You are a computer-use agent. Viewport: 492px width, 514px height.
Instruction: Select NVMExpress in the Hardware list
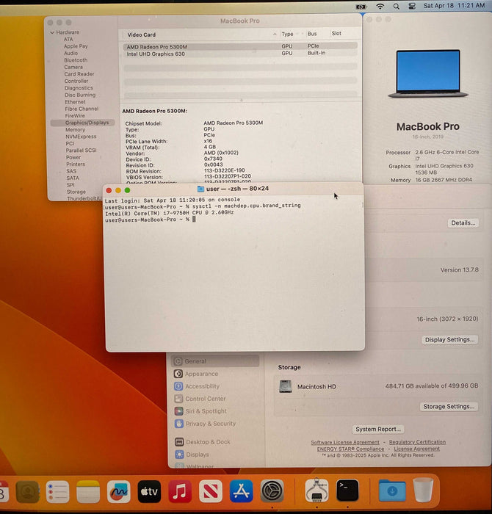(x=81, y=137)
